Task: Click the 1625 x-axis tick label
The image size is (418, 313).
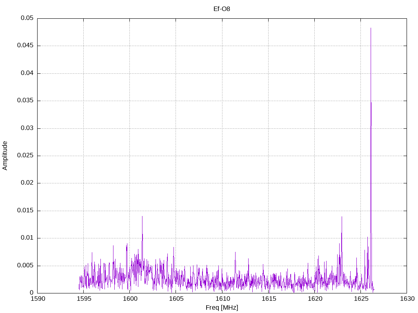Action: tap(361, 299)
